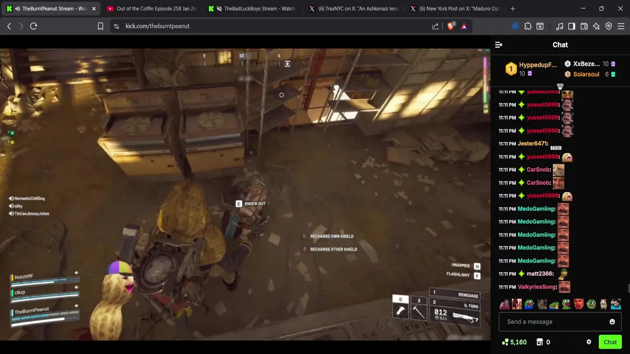Close the TheBurntPeanut Stream tab
This screenshot has width=630, height=354.
(94, 8)
